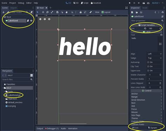Adjust the Size value stepper arrows
The image size is (166, 131).
click(x=160, y=29)
